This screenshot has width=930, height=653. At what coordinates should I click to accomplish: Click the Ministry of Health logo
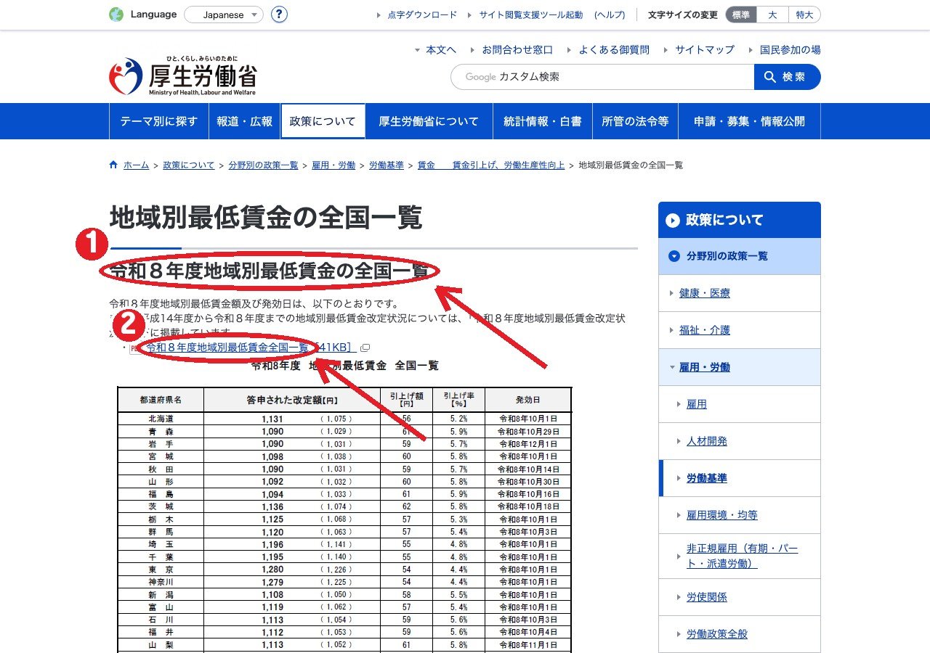coord(183,75)
